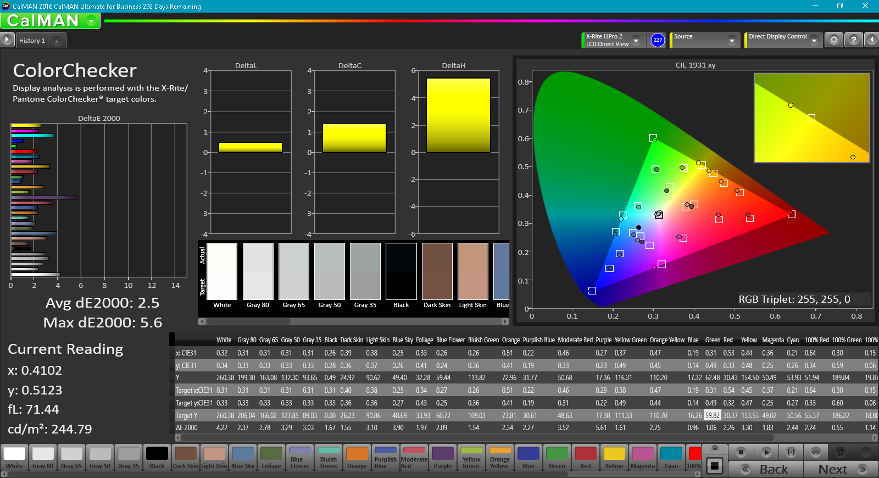Select the Blue patch swatch
This screenshot has width=879, height=478.
coord(528,458)
